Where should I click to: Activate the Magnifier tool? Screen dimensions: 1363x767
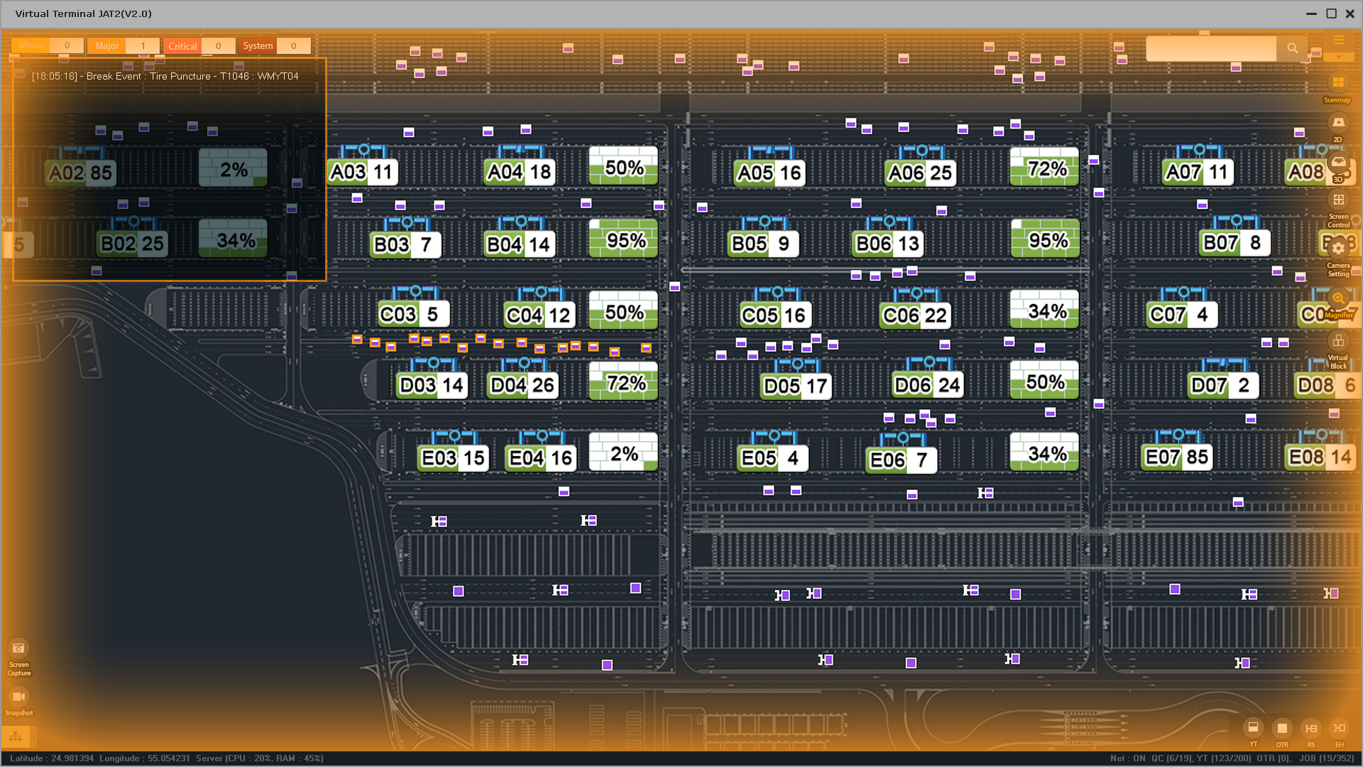point(1337,298)
